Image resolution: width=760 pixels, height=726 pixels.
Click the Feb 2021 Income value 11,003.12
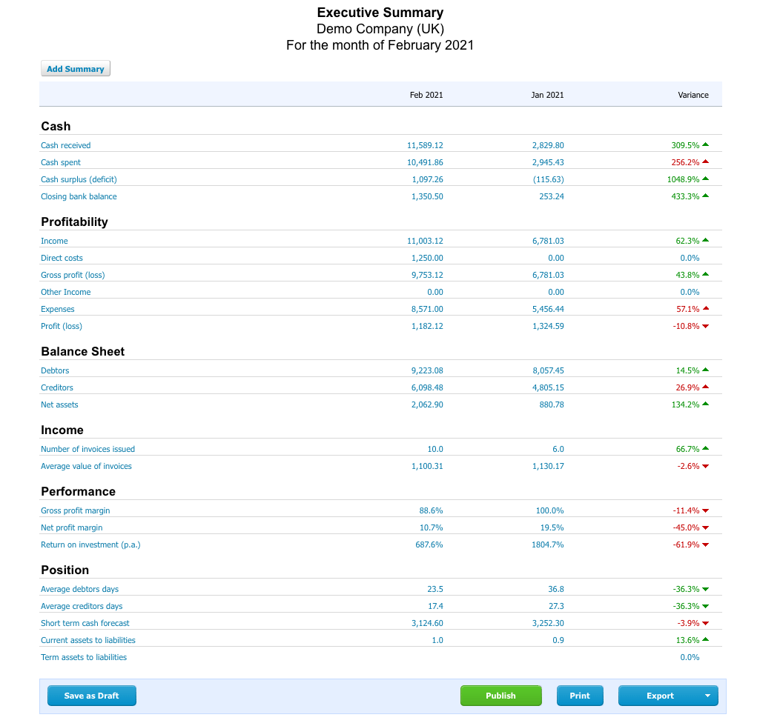pos(425,241)
